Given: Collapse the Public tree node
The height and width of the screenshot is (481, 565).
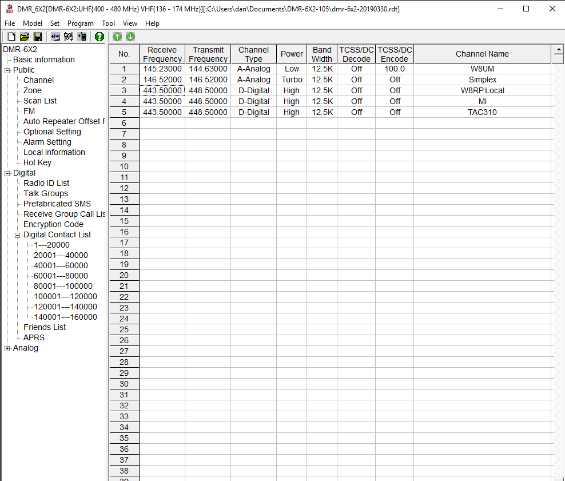Looking at the screenshot, I should (x=7, y=70).
